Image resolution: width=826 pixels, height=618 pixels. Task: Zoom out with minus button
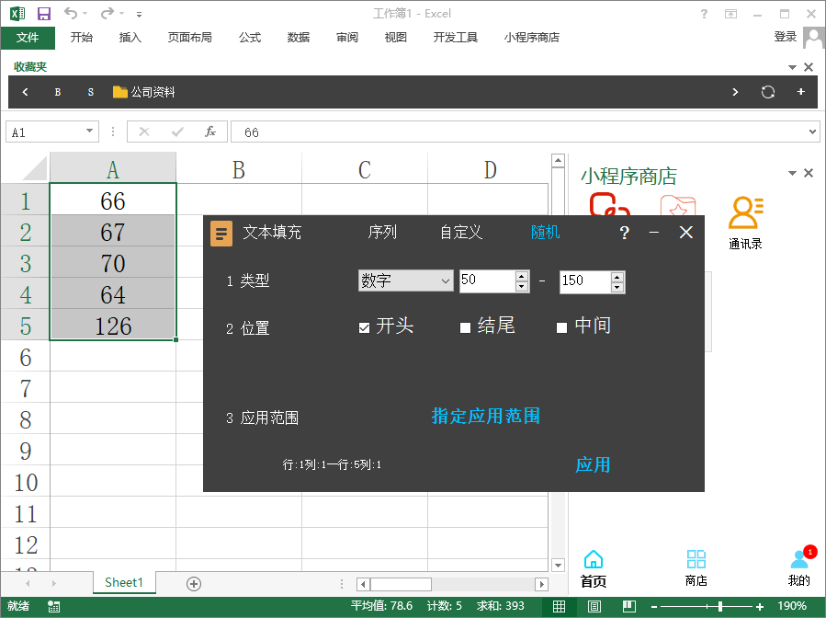coord(654,607)
